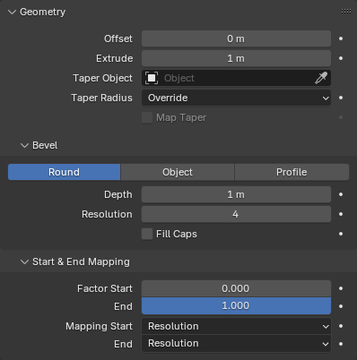The width and height of the screenshot is (357, 360).
Task: Animate bevel Resolution property dot
Action: (x=341, y=214)
